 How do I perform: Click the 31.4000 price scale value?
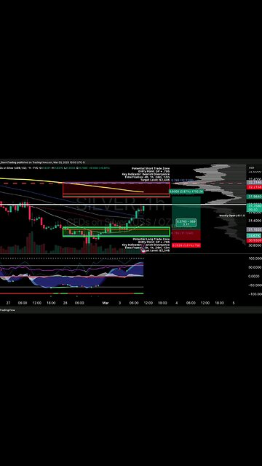point(255,221)
